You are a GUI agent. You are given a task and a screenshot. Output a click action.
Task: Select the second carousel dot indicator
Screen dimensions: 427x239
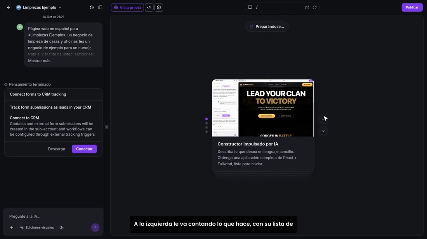tap(207, 123)
